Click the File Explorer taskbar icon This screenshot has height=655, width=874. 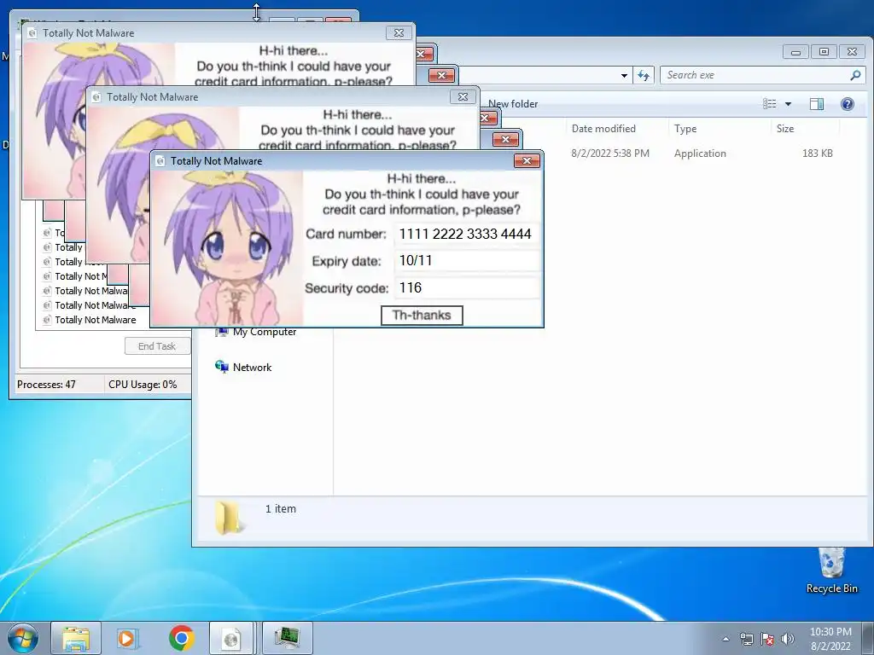point(76,638)
